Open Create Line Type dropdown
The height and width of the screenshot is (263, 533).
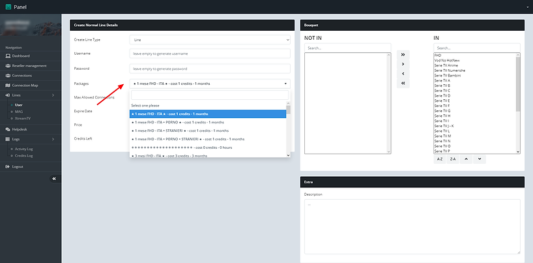pyautogui.click(x=210, y=40)
